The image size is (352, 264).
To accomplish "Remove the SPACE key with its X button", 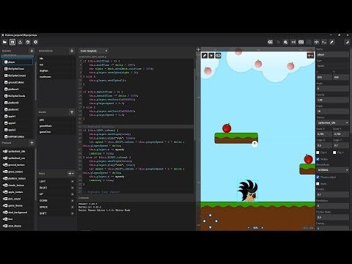I will [x=73, y=207].
